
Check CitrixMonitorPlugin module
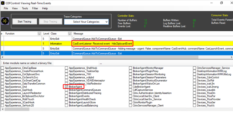[x=130, y=102]
